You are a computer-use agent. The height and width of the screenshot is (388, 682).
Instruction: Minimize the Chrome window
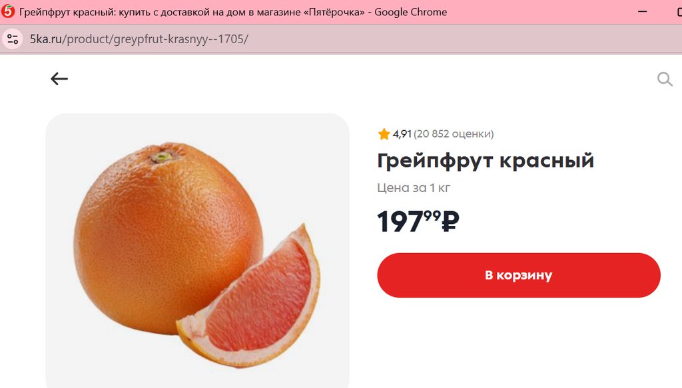coord(643,12)
